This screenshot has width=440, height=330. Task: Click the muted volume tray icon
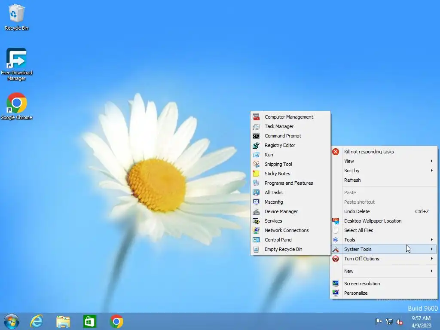tap(400, 322)
